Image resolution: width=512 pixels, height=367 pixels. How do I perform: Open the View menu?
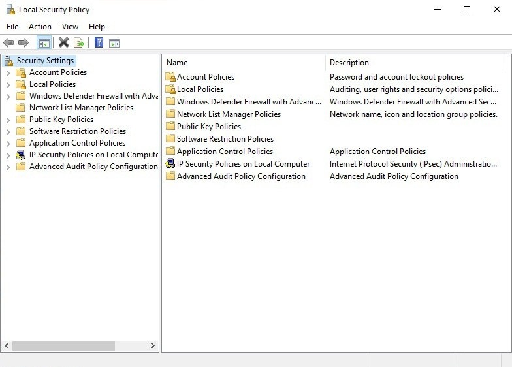coord(70,27)
